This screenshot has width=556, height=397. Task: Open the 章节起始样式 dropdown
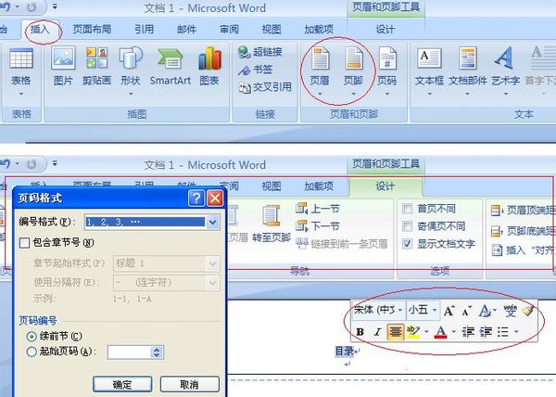[213, 263]
